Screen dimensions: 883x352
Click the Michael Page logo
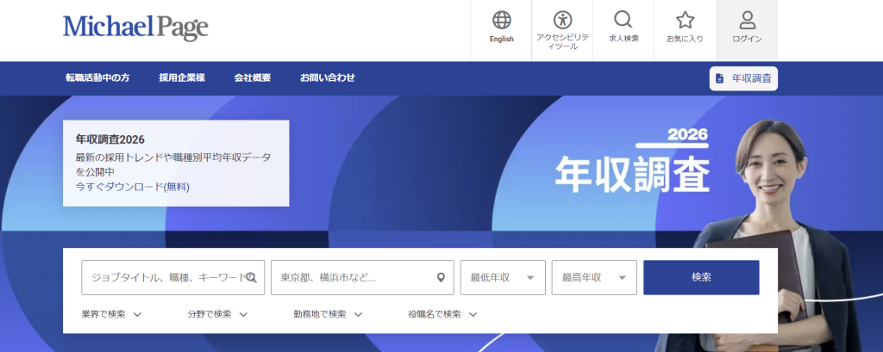pos(135,28)
